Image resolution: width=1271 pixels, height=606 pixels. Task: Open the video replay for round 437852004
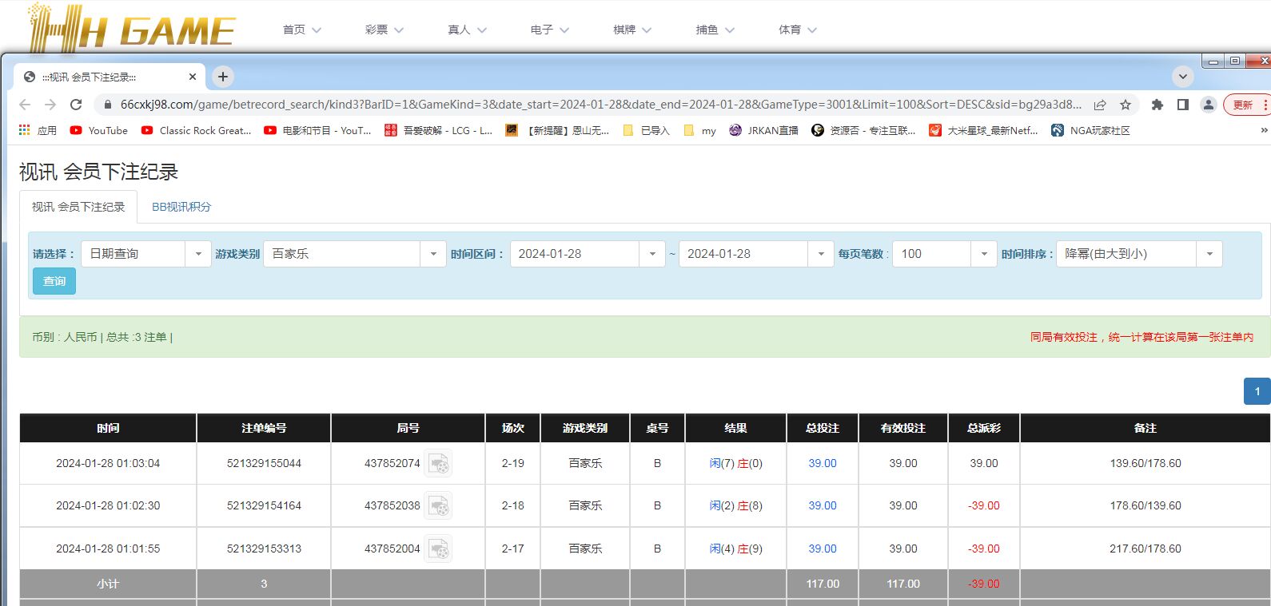(x=438, y=549)
